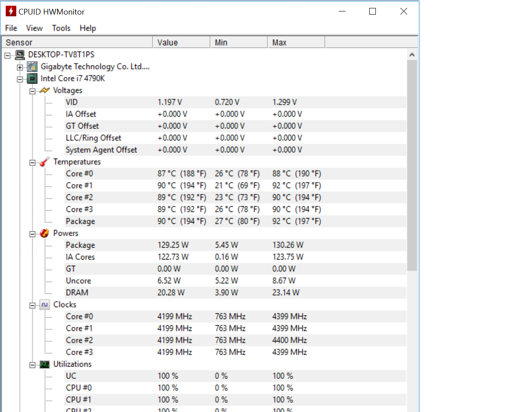This screenshot has width=507, height=412.
Task: Click the scrollbar up arrow
Action: [412, 55]
